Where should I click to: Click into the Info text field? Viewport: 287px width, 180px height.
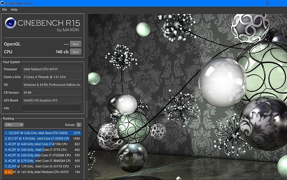coord(52,108)
